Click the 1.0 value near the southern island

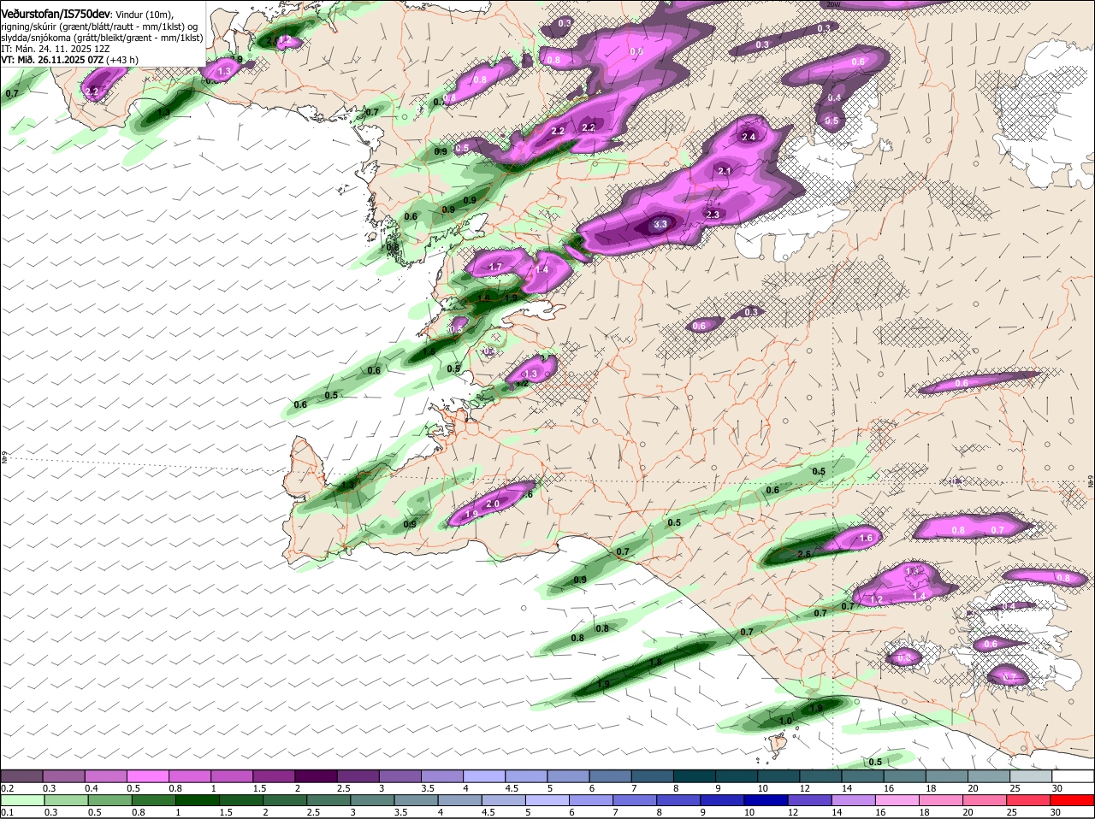pos(786,721)
